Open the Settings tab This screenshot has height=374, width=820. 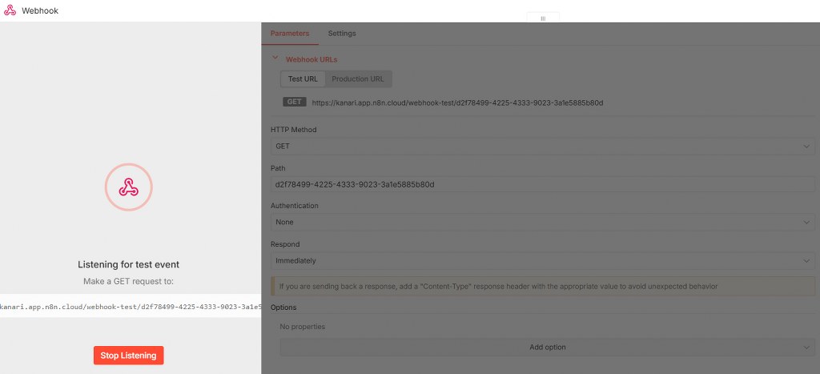click(x=342, y=34)
